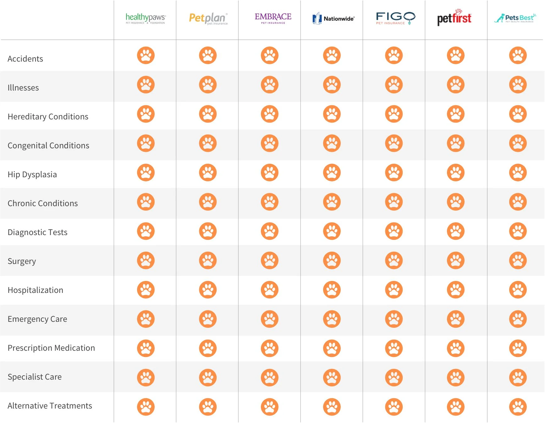Click Embrace paw icon for Surgery
The image size is (545, 423).
pos(270,261)
